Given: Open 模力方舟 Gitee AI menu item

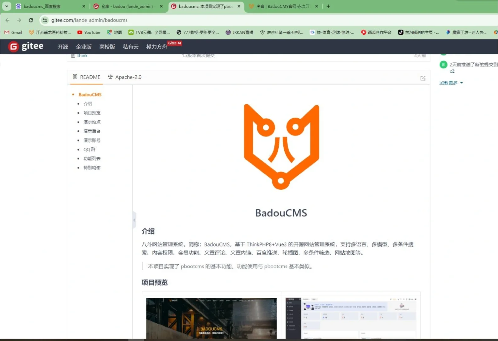Looking at the screenshot, I should [x=157, y=47].
